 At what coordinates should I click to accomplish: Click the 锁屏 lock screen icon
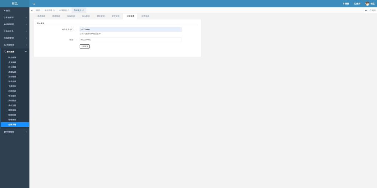346,4
